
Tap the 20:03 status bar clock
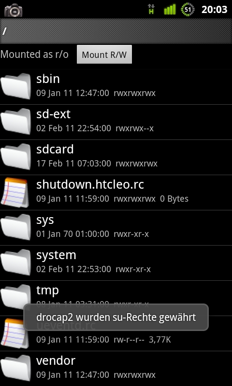click(214, 10)
